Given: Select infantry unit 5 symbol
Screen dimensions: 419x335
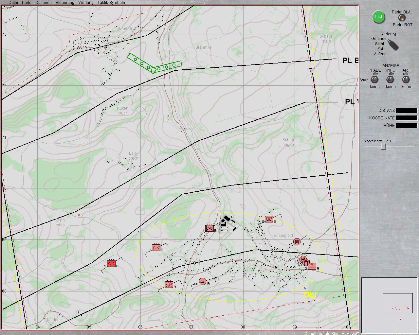Looking at the screenshot, I should [269, 219].
